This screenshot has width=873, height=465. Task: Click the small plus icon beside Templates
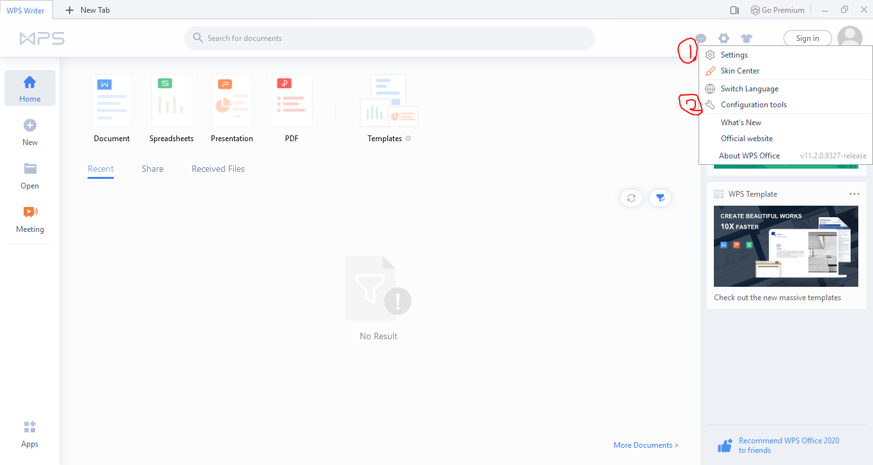click(x=408, y=139)
